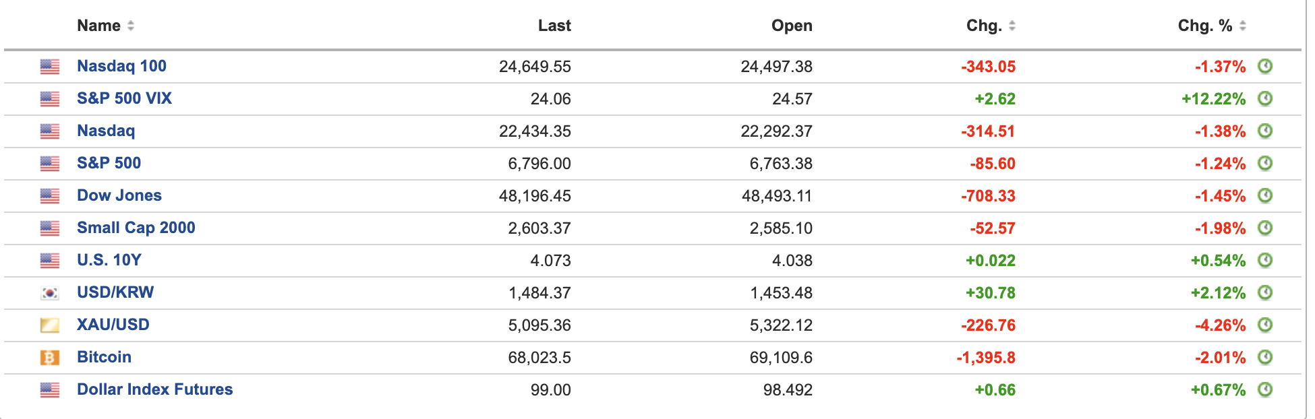Click the Last column header
This screenshot has width=1315, height=419.
tap(554, 26)
